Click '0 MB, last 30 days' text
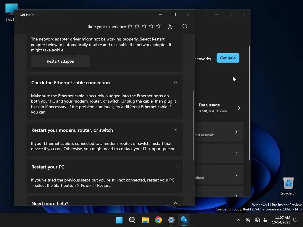 [x=213, y=111]
